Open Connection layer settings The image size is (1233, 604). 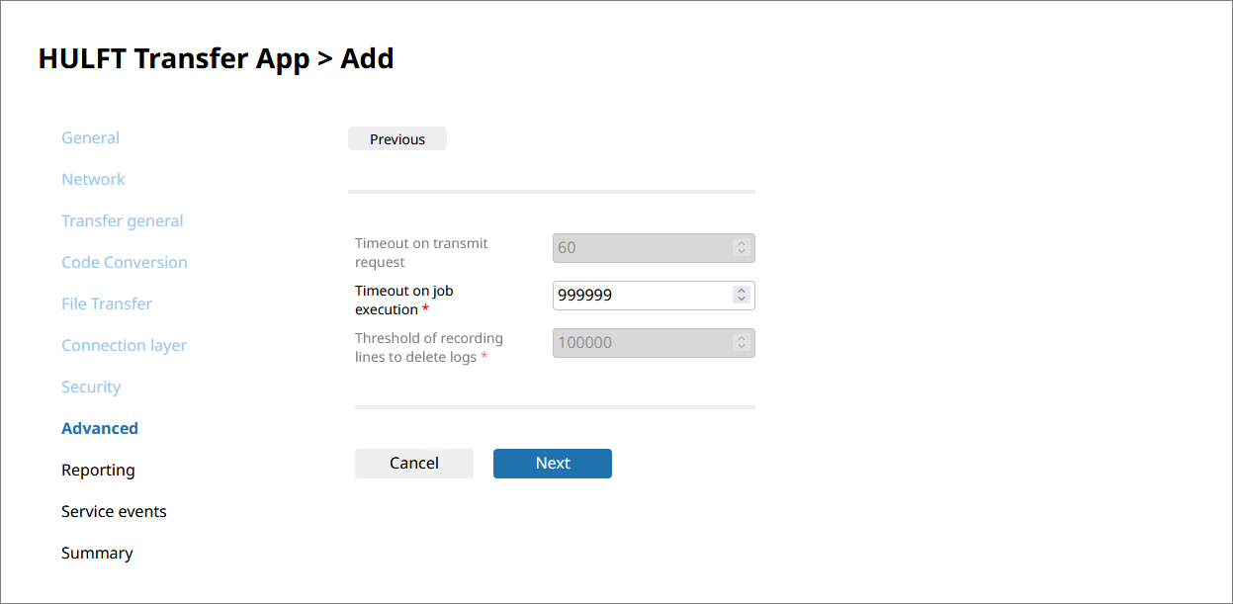point(124,346)
